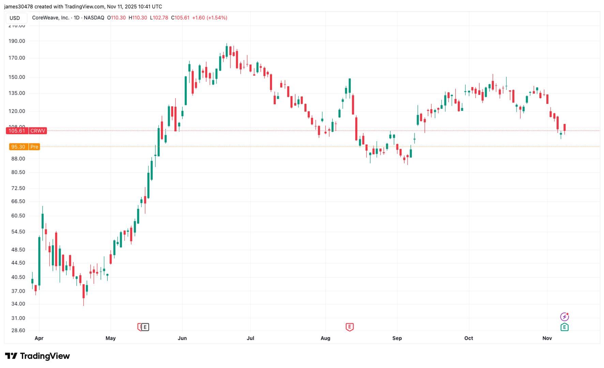Image resolution: width=604 pixels, height=368 pixels.
Task: Click the Sep label on time axis
Action: [x=397, y=338]
